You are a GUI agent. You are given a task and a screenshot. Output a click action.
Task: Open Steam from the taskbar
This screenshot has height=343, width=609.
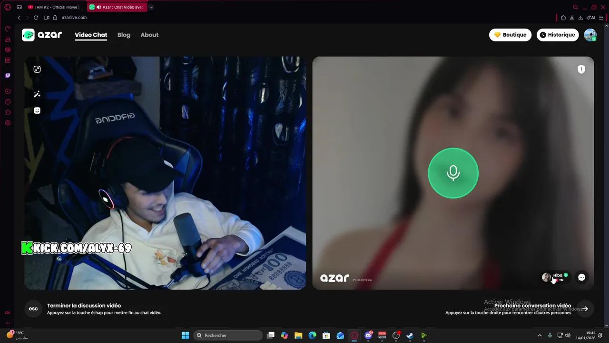[x=410, y=335]
